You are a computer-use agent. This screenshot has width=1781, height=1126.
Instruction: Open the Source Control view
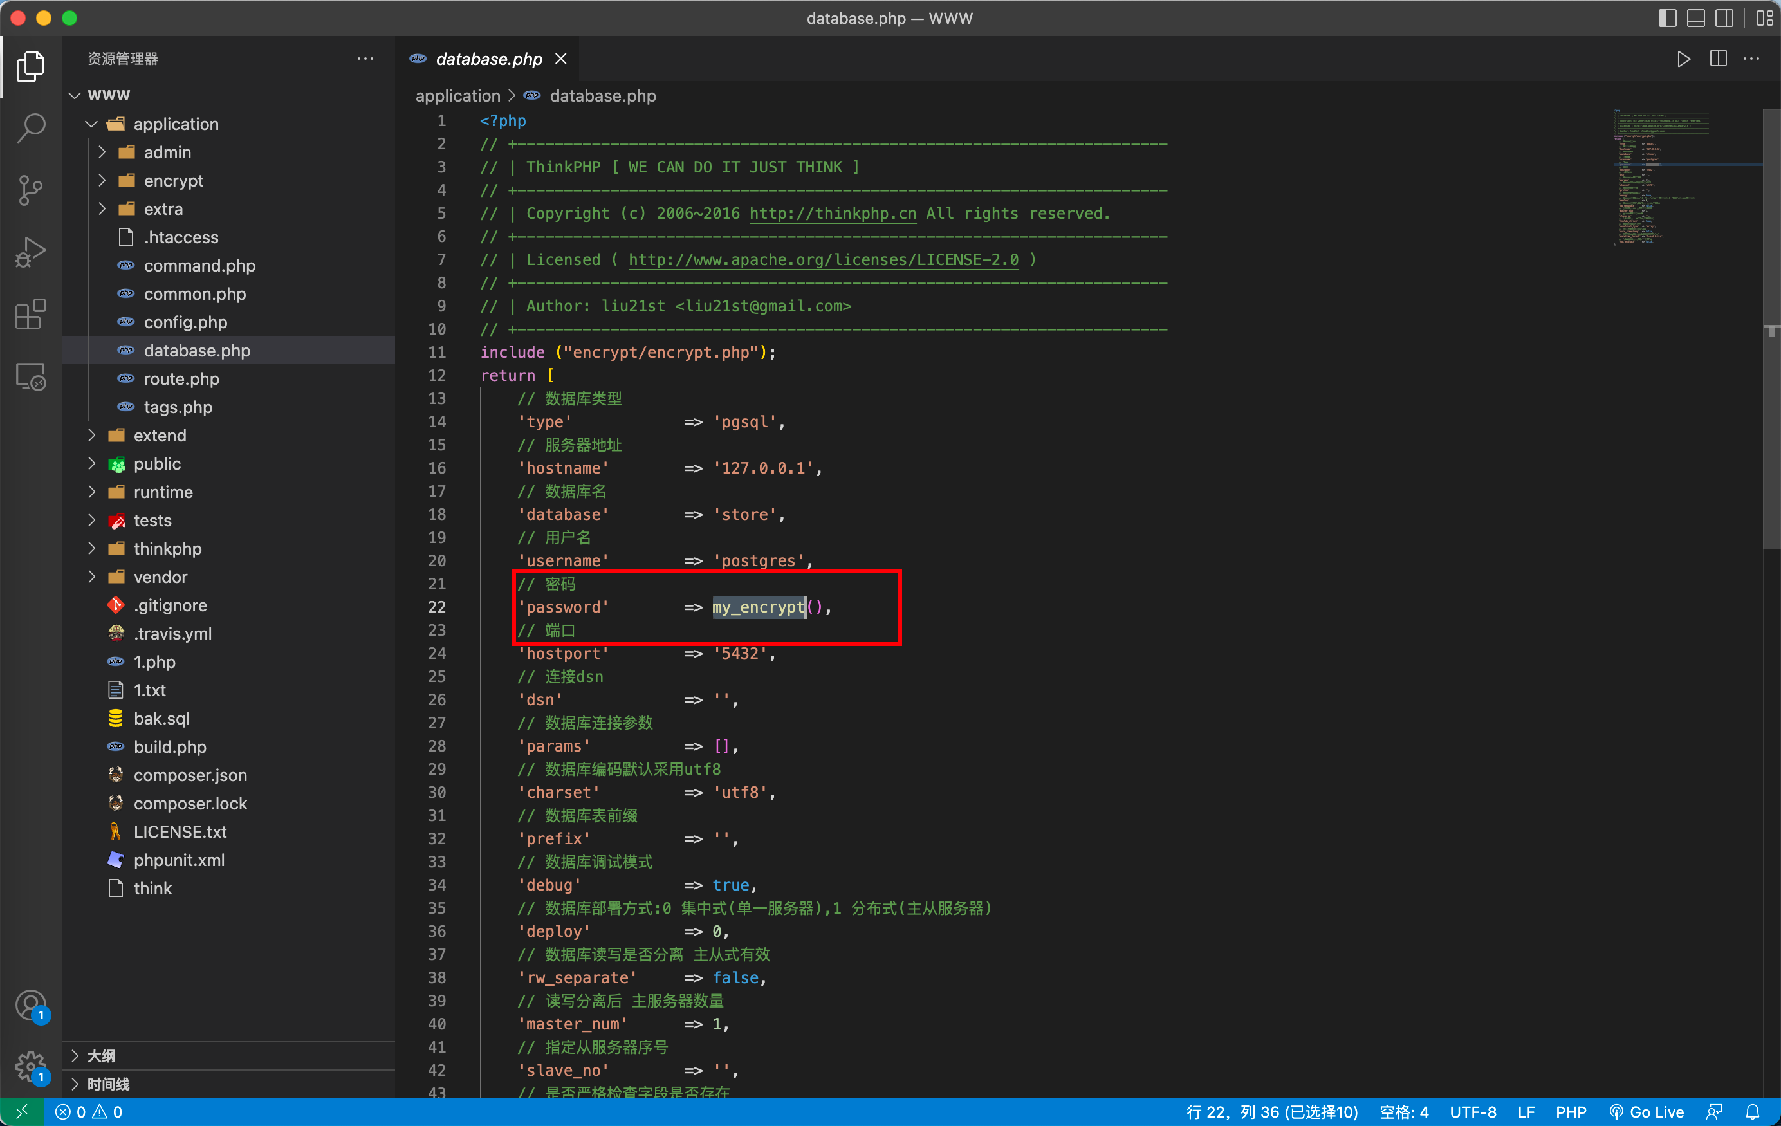30,190
